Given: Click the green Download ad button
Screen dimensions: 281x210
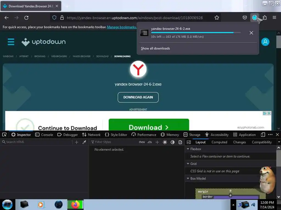Looking at the screenshot, I should click(149, 125).
